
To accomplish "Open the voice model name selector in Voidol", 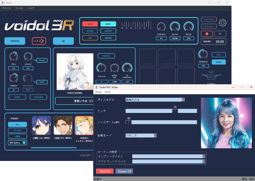I will coord(74,101).
